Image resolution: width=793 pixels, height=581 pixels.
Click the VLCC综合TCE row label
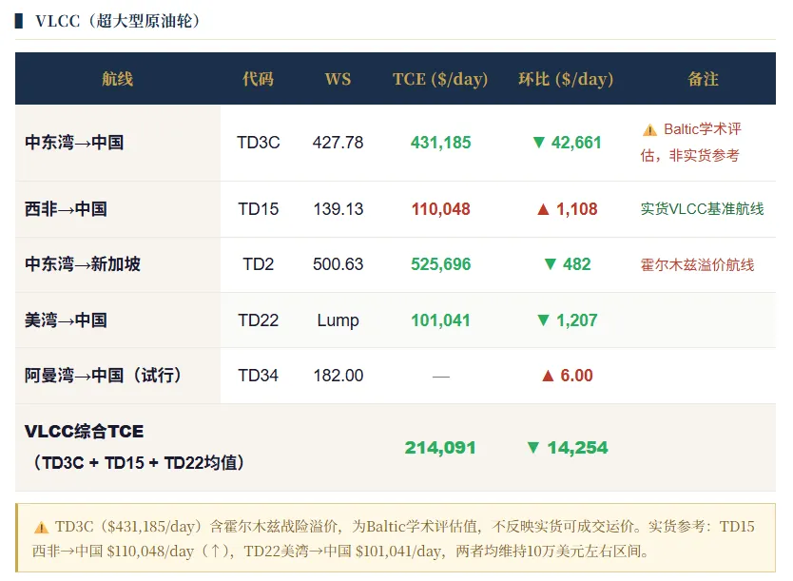point(84,432)
